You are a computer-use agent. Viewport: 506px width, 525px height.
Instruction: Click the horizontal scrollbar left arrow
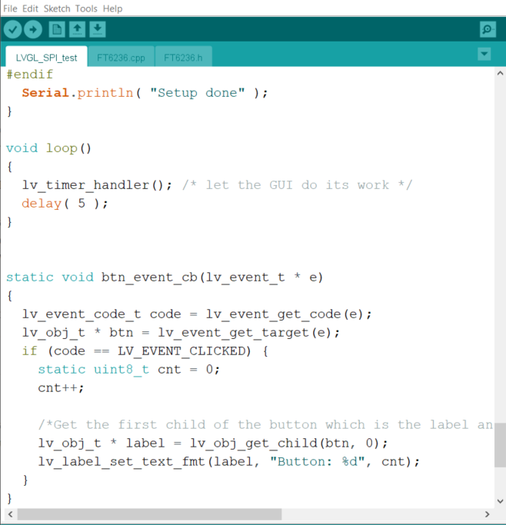pyautogui.click(x=10, y=514)
